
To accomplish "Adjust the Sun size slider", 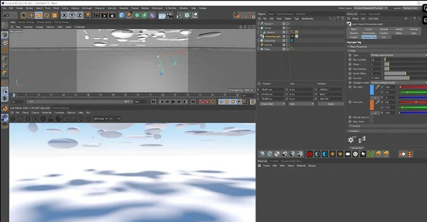I will [405, 78].
